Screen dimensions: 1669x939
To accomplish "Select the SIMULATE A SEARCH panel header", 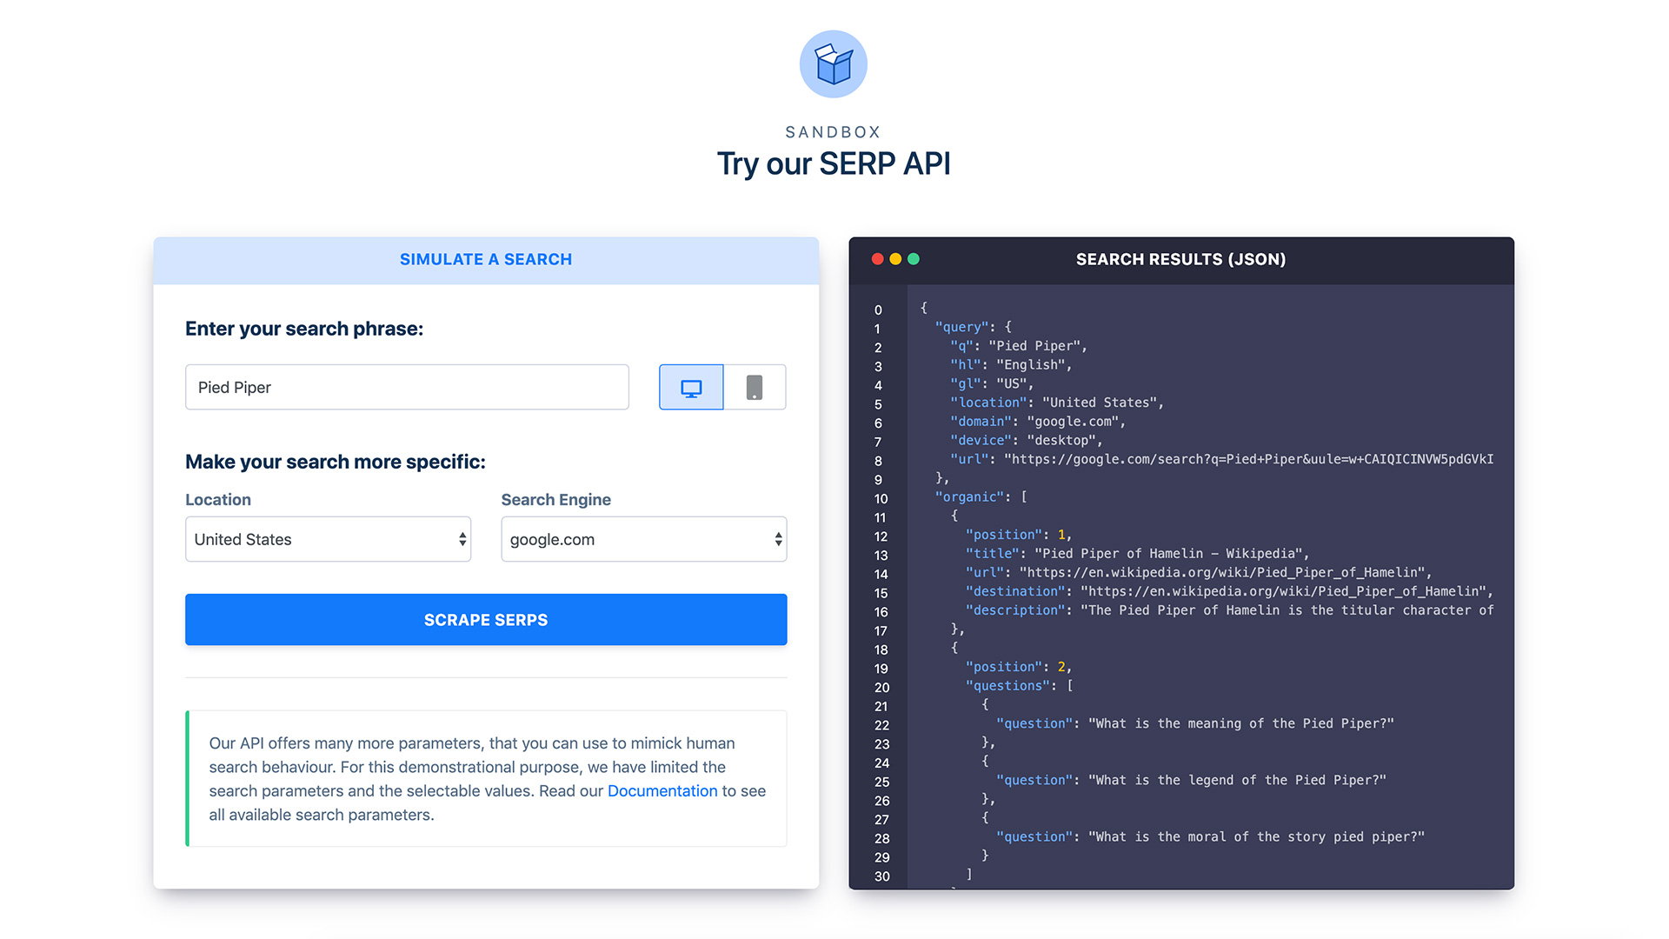I will pos(485,259).
